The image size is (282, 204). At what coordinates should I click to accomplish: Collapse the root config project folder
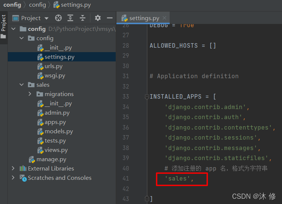[13, 29]
